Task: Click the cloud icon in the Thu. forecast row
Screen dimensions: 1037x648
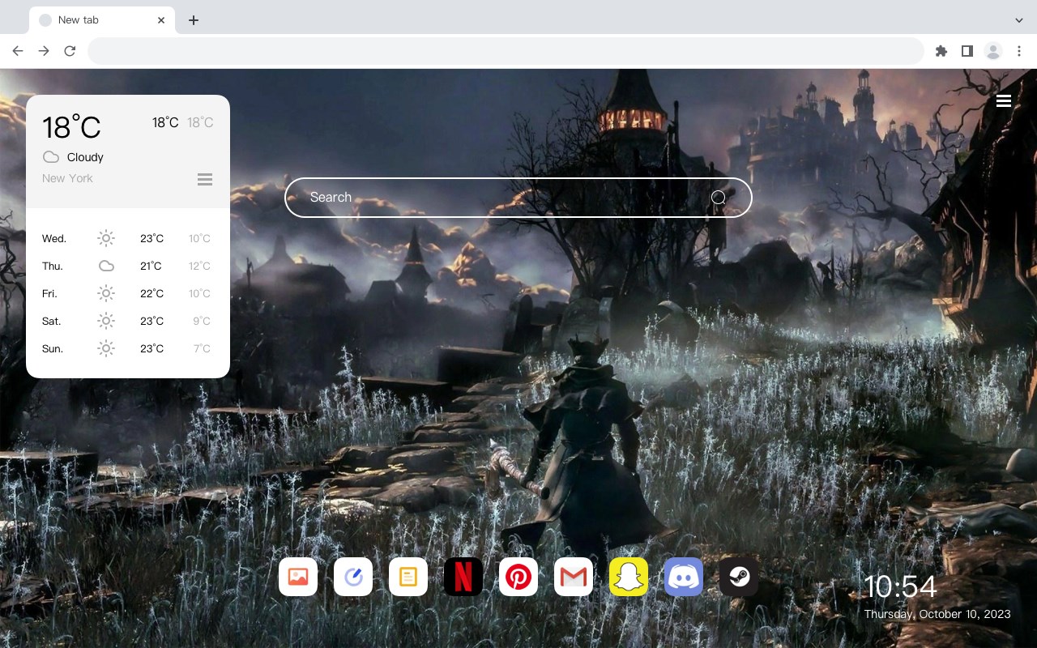Action: (x=106, y=266)
